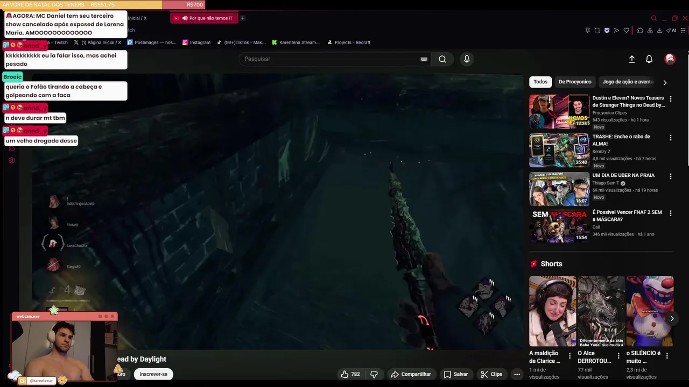Viewport: 689px width, 387px height.
Task: Open options for the 'O Alce DERROTOU' short
Action: point(618,356)
